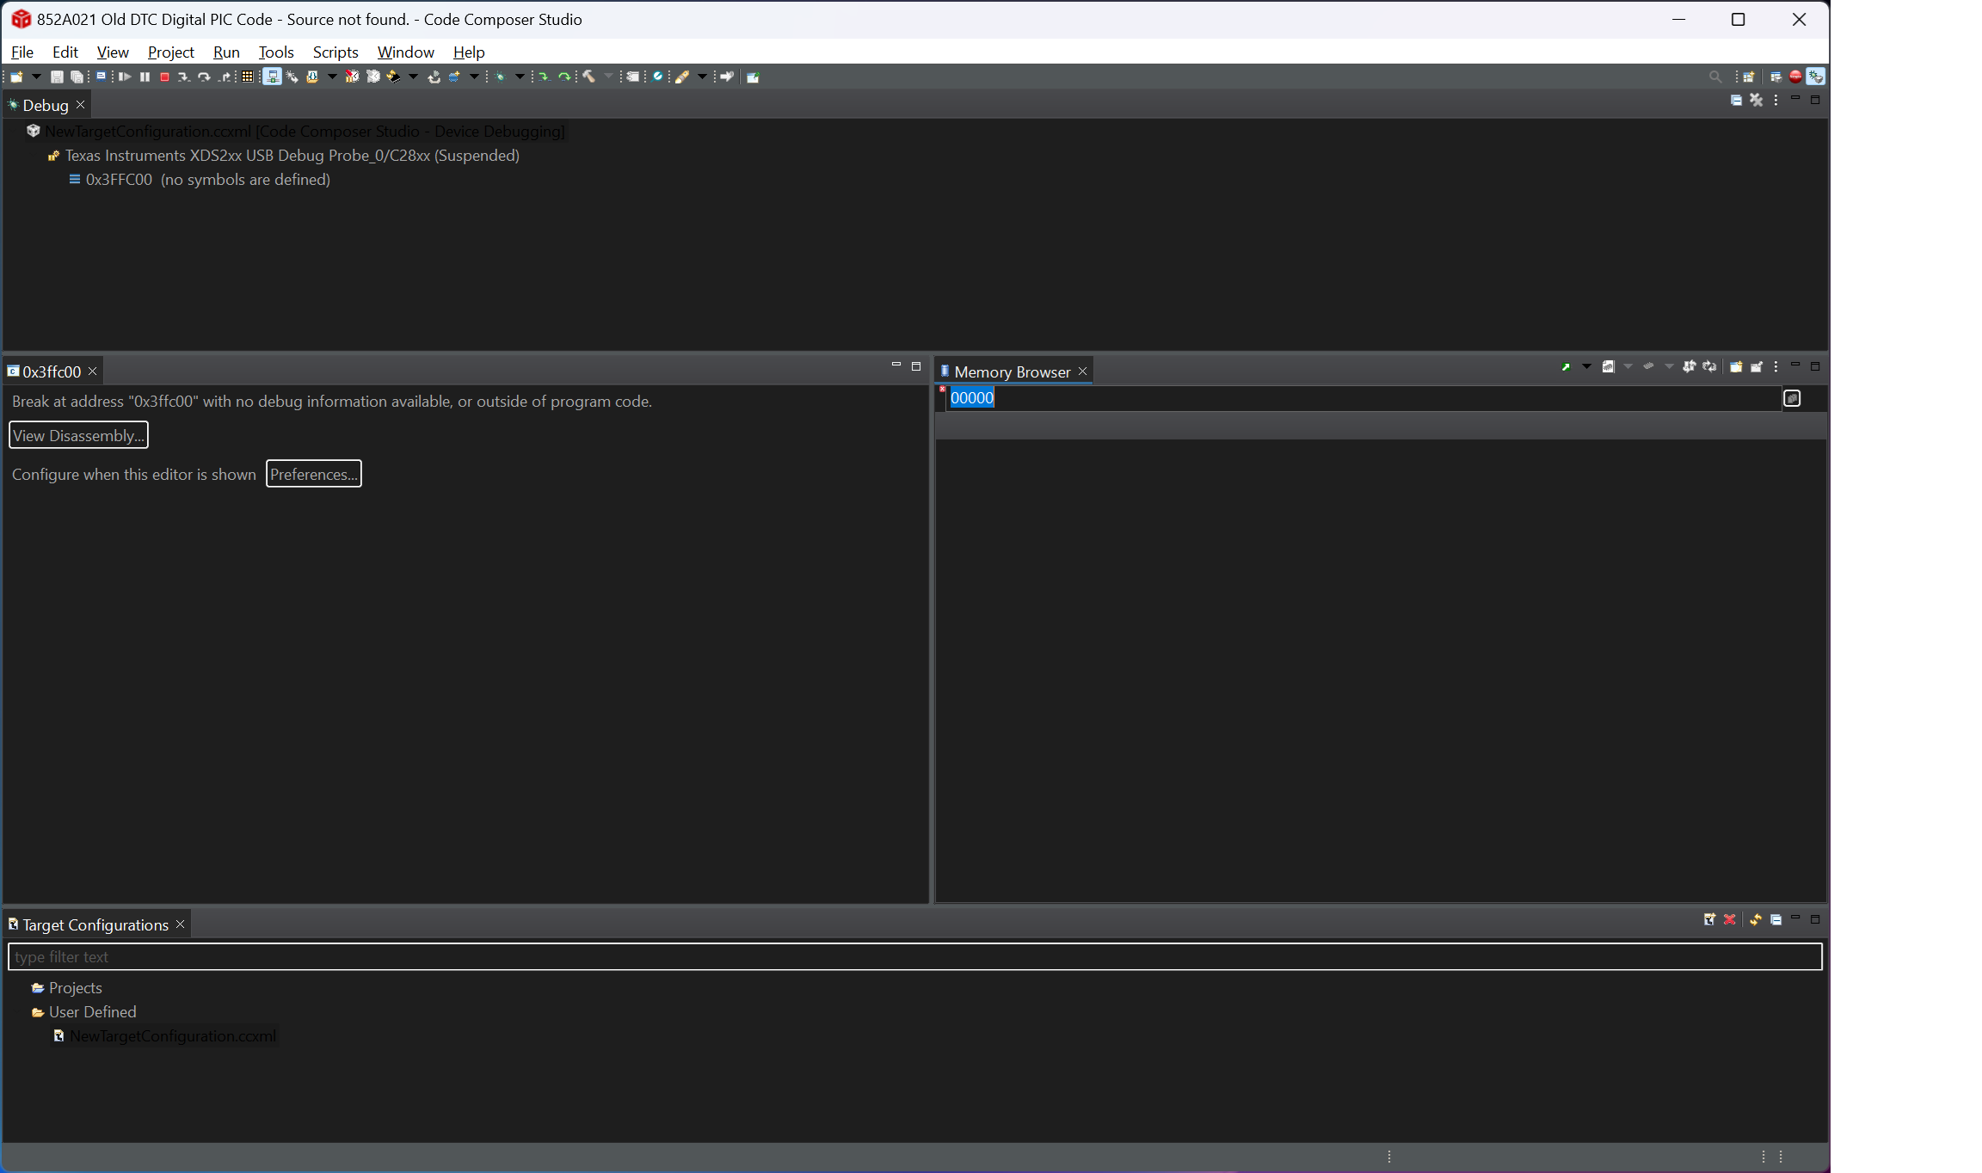Click the Preferences button

[313, 474]
